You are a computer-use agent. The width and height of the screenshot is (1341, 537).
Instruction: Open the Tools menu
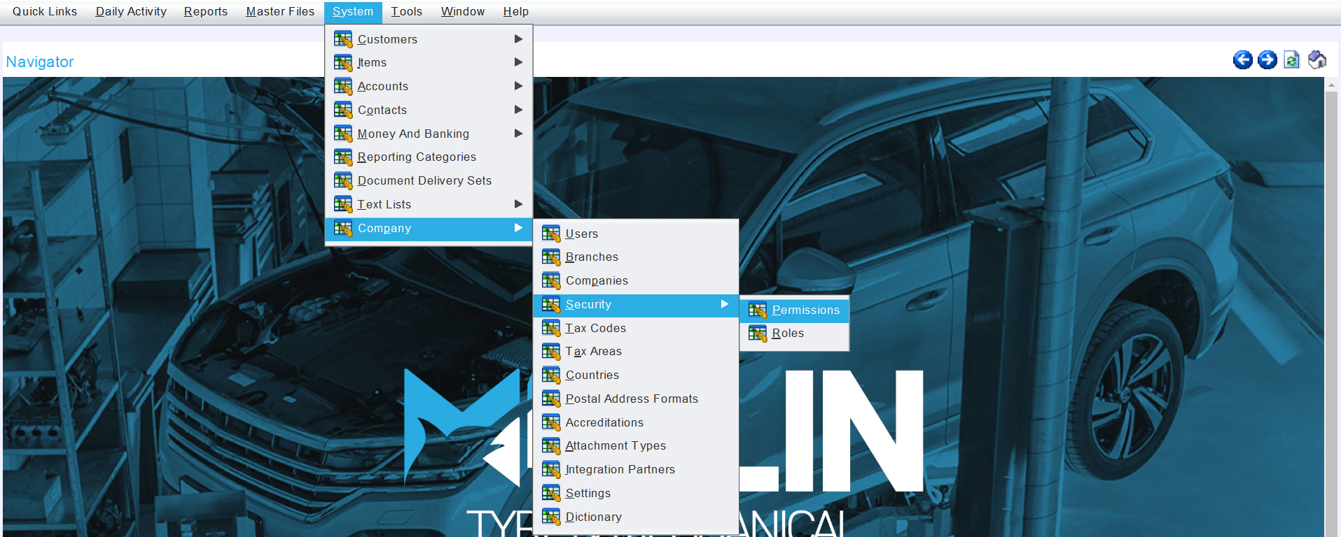(407, 12)
